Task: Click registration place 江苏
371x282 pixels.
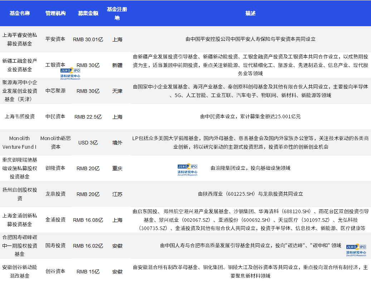Action: (117, 194)
